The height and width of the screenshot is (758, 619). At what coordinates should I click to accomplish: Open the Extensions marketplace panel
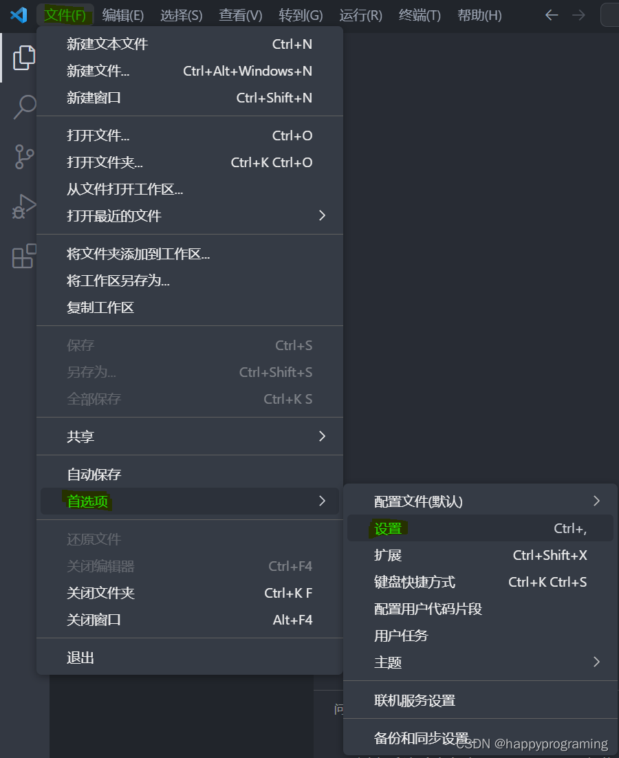[x=24, y=257]
